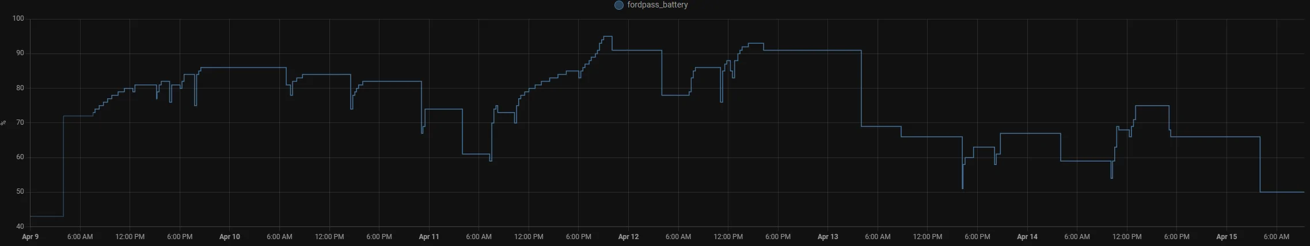Click the long 86 percent plateau after Apr 10
This screenshot has height=246, width=1310.
[x=244, y=67]
